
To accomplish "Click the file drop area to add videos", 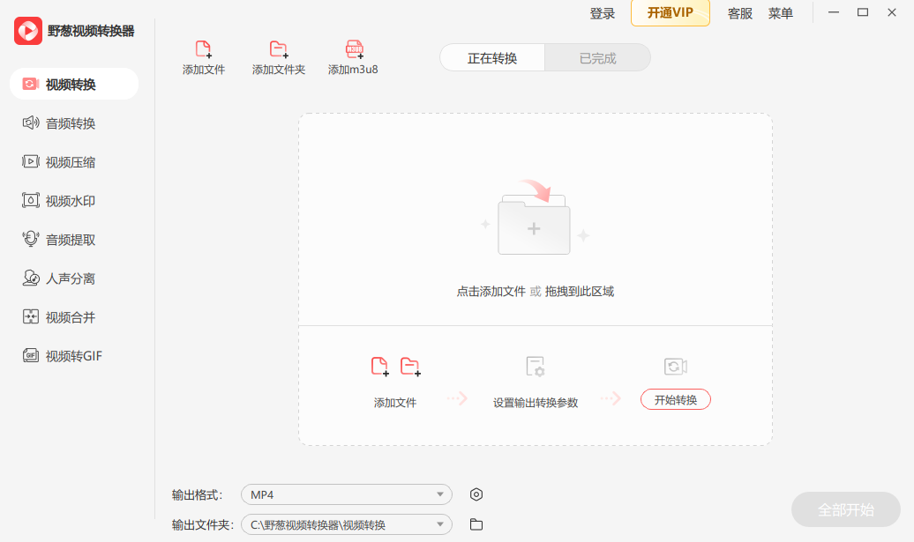I will 534,229.
